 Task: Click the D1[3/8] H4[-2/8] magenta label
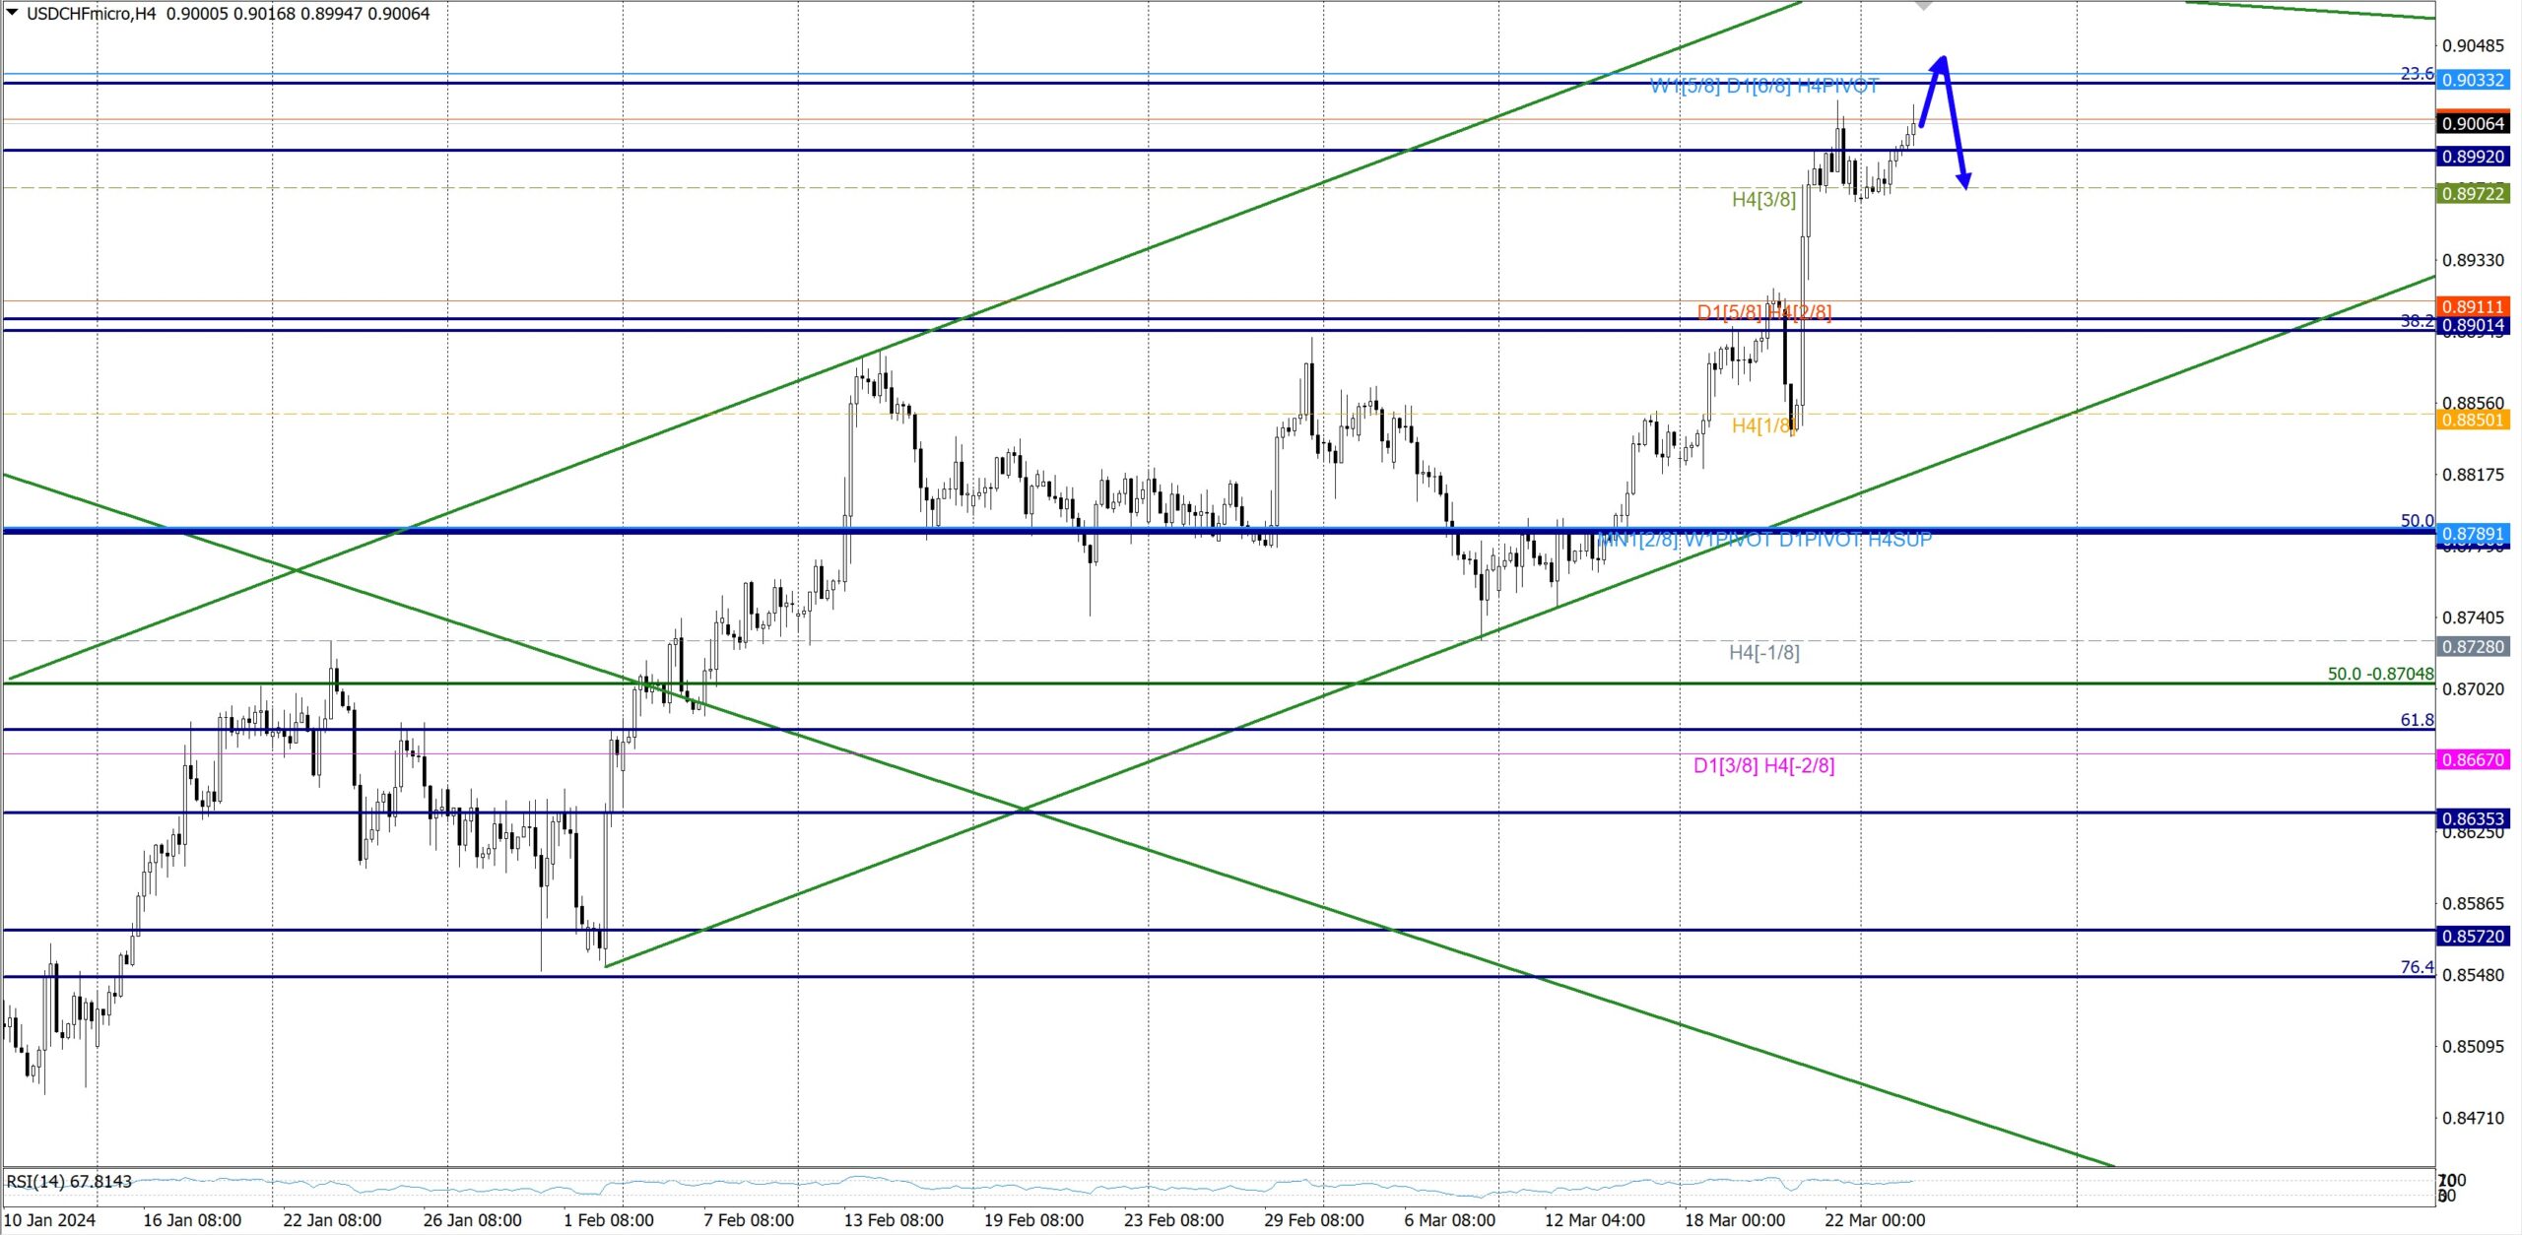(x=1763, y=765)
